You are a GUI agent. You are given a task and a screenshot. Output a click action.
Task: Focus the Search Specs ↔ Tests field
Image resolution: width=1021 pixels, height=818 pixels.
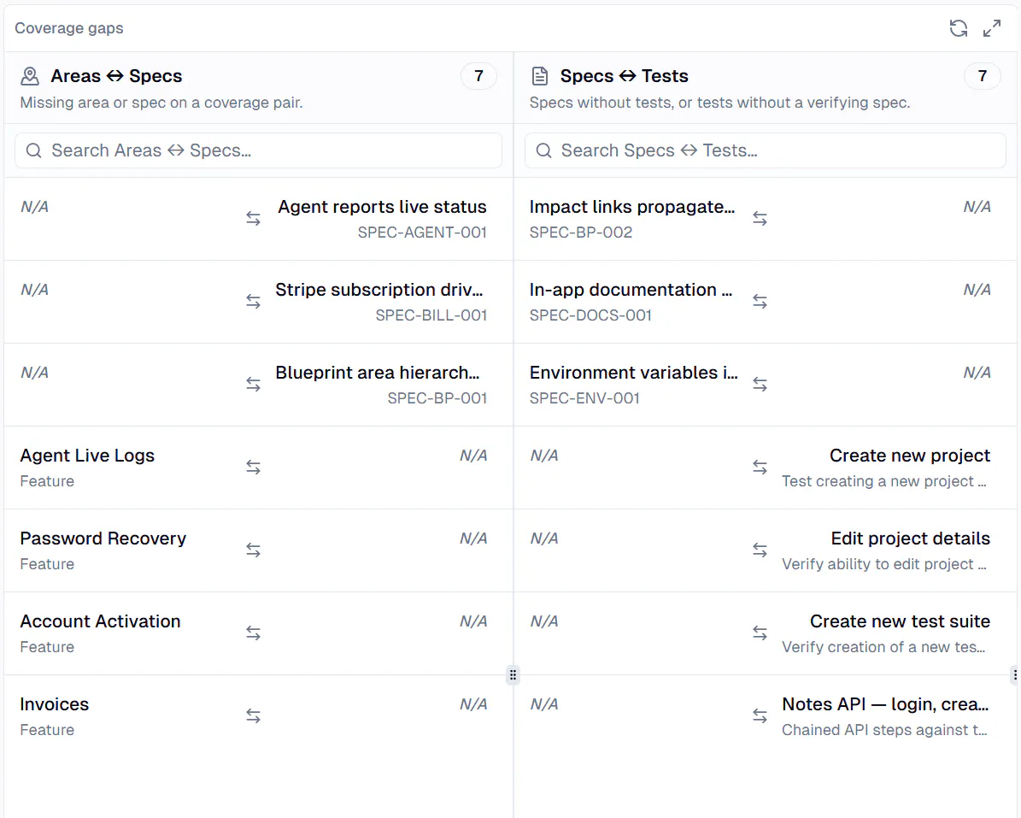click(x=765, y=150)
